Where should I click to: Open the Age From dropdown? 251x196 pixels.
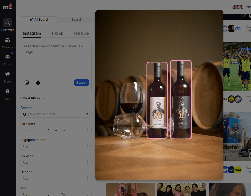(36, 194)
